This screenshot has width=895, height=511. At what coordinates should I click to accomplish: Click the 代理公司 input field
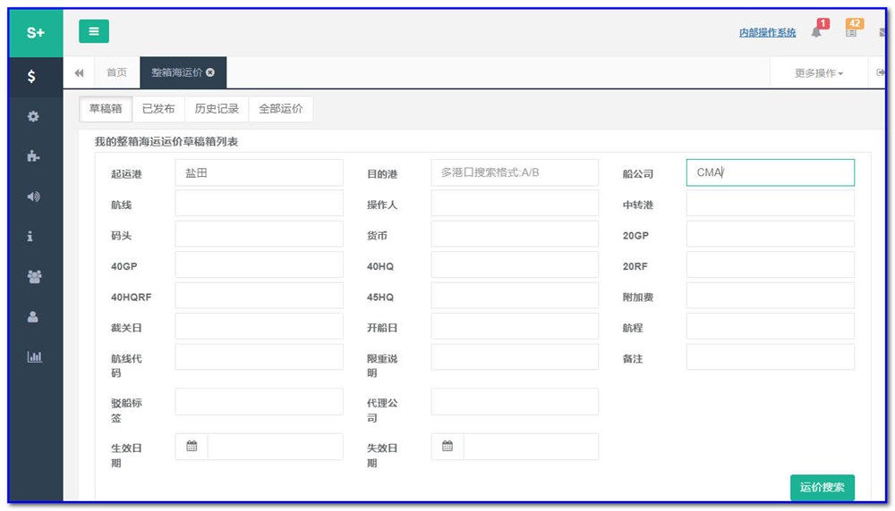pos(515,402)
